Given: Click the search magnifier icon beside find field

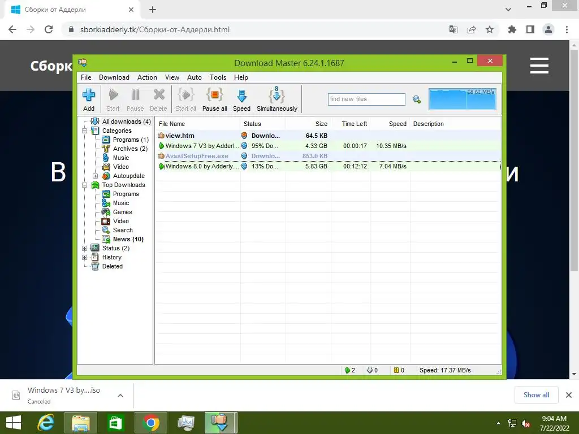Looking at the screenshot, I should 417,99.
